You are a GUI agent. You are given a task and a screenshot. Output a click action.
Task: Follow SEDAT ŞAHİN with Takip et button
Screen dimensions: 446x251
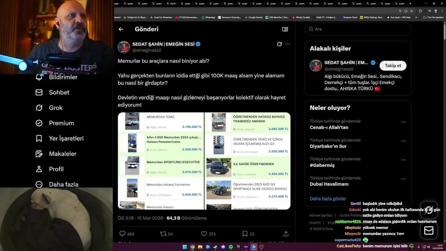393,66
